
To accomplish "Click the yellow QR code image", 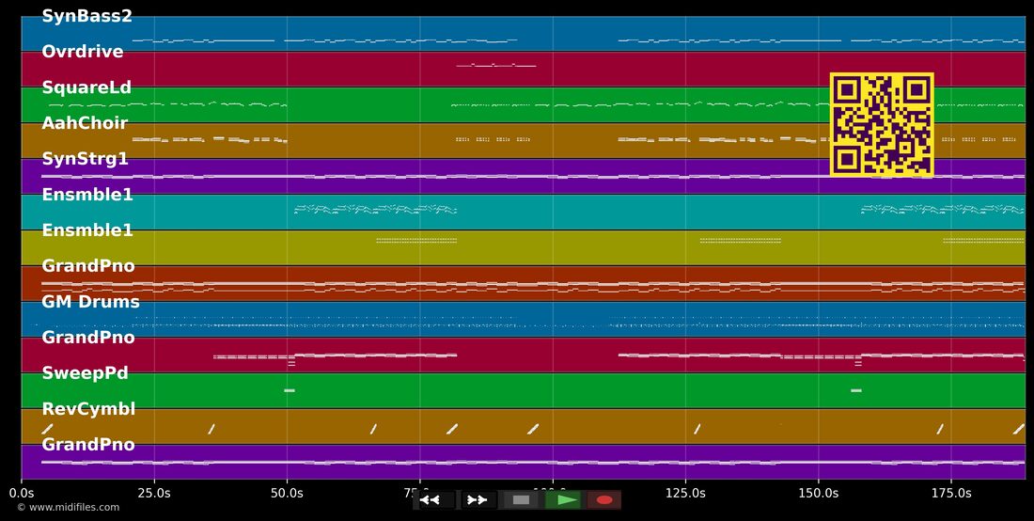I will pyautogui.click(x=882, y=125).
